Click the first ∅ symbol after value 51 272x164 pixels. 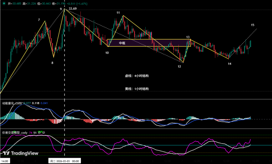point(39,132)
